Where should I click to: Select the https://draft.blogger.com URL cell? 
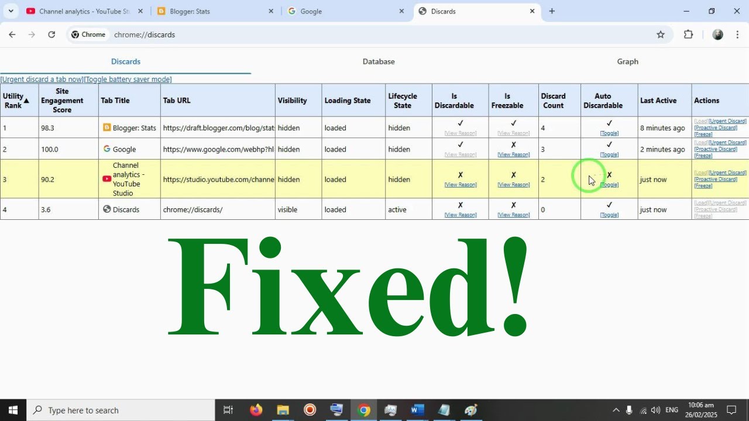point(218,127)
